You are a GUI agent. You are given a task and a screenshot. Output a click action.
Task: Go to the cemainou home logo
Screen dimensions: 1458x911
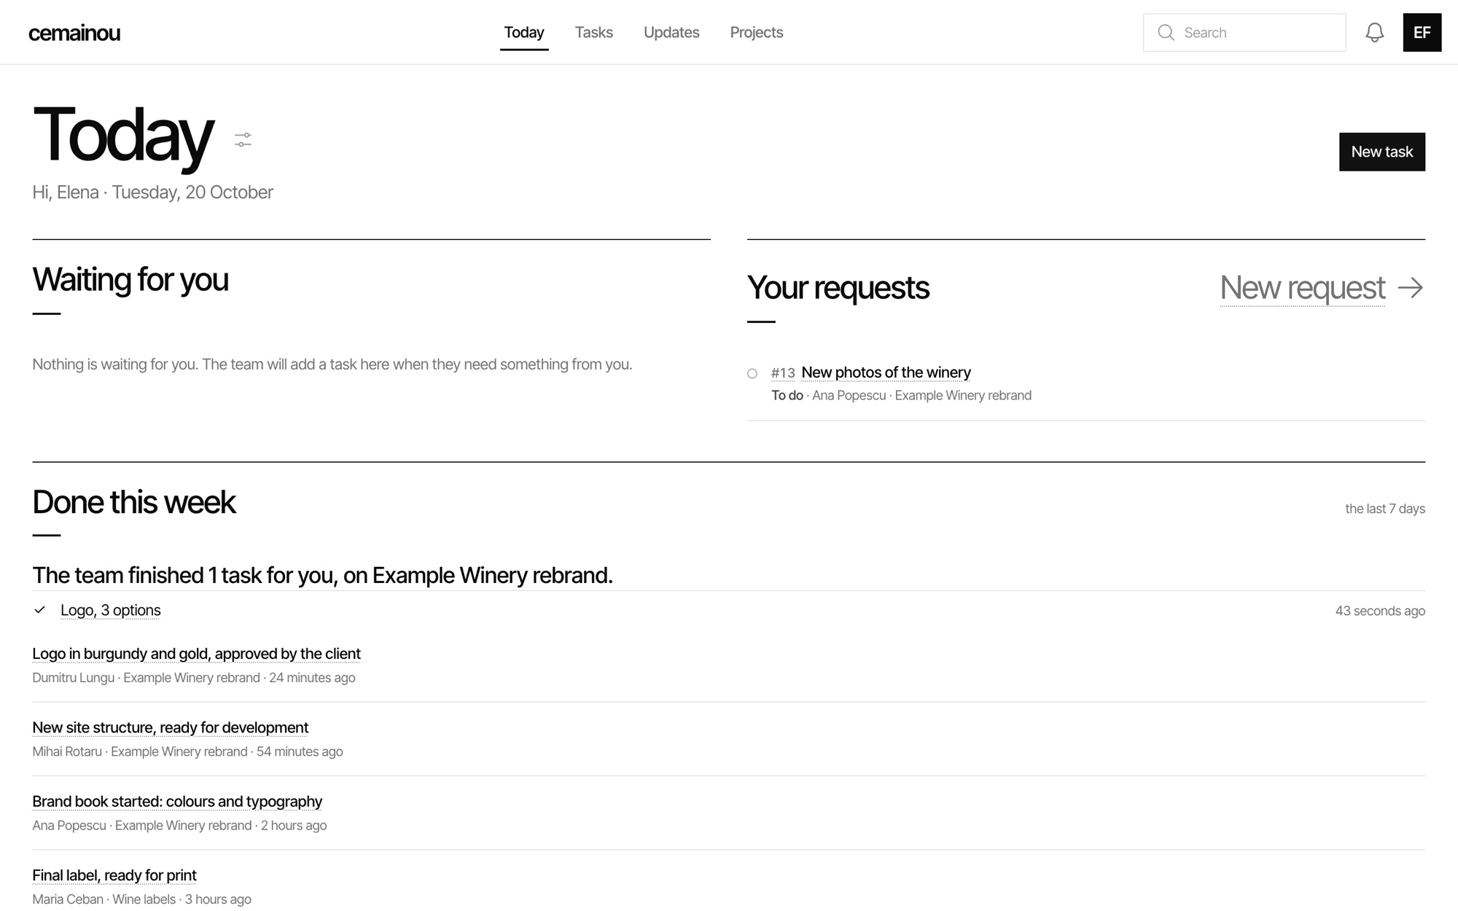74,33
